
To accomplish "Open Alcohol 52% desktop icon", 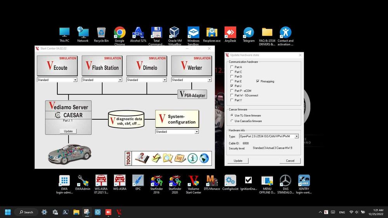I will pyautogui.click(x=138, y=34).
